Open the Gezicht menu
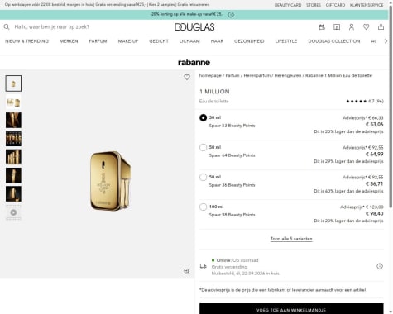 coord(159,41)
